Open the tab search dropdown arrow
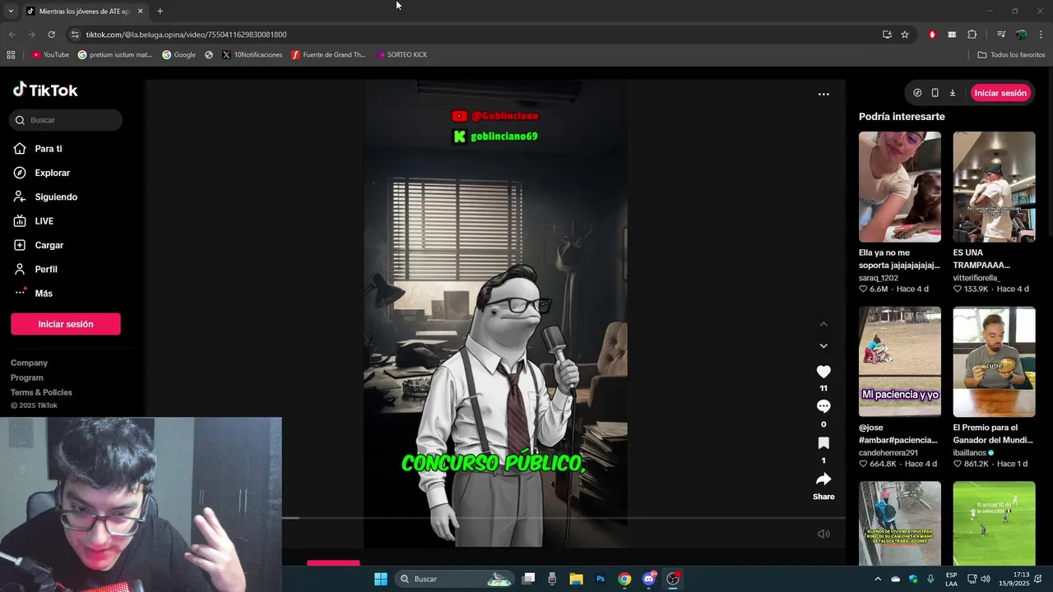Screen dimensions: 1053x592 (x=11, y=12)
